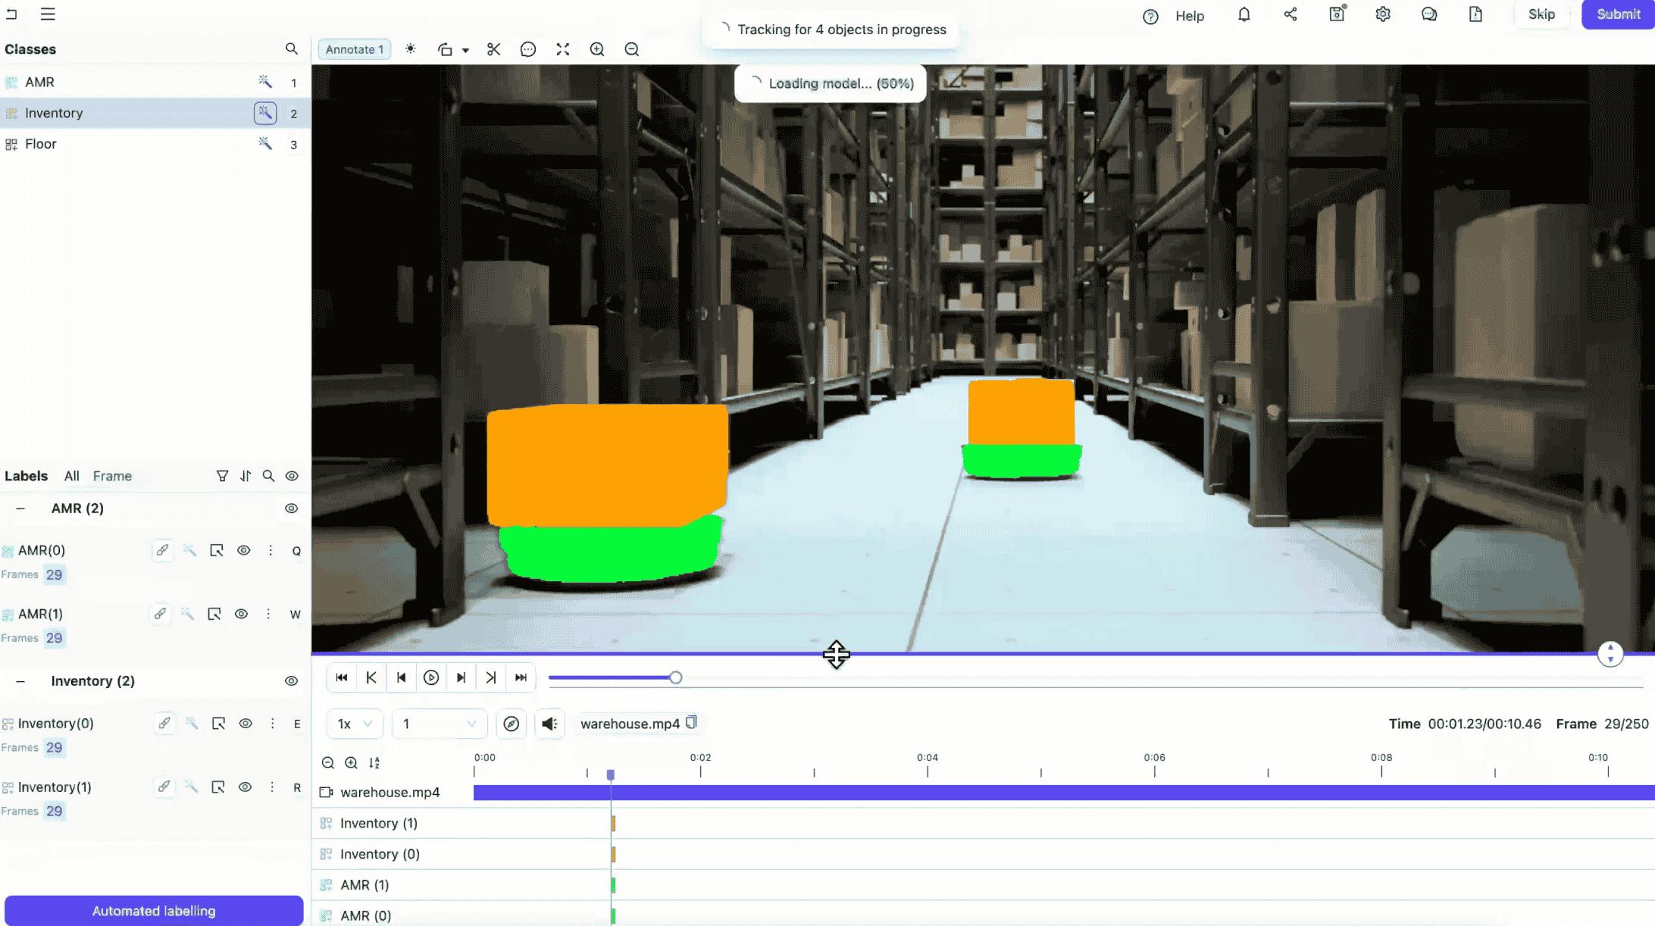Hide the Inventory(0) label with its eye icon
1655x926 pixels.
point(246,724)
